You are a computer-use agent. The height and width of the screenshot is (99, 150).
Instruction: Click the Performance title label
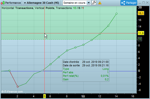coord(13,3)
